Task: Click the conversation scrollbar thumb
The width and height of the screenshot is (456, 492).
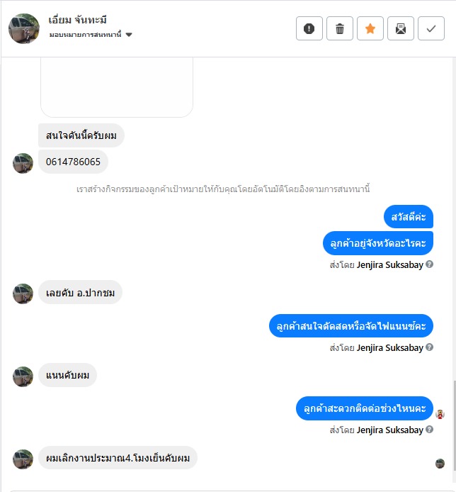Action: (455, 425)
